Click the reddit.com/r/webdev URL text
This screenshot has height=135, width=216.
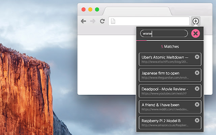click(x=165, y=109)
